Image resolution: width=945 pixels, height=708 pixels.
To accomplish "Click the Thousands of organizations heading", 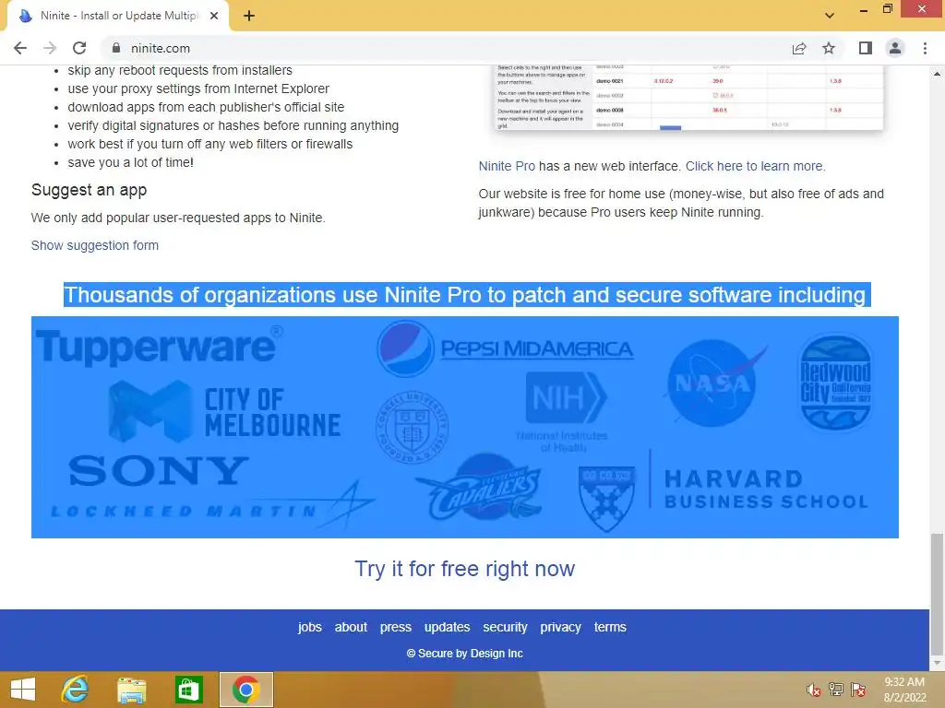I will [467, 295].
